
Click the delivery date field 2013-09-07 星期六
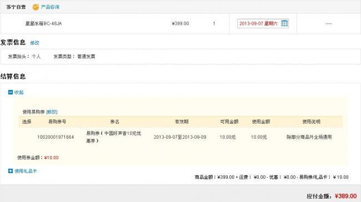263,23
